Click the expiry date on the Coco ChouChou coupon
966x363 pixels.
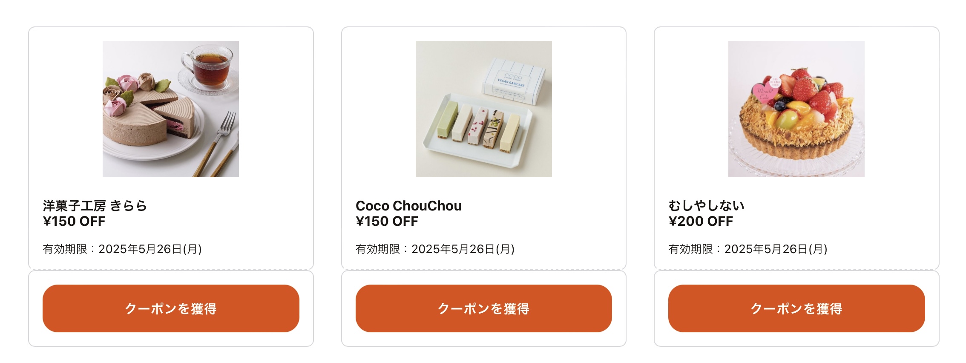pyautogui.click(x=435, y=249)
